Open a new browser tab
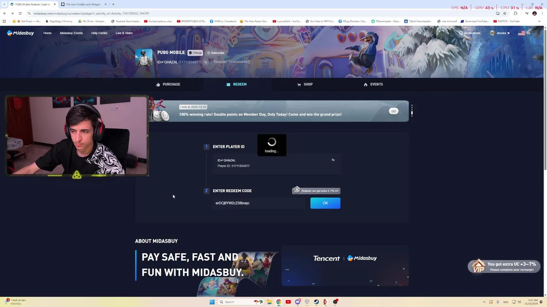This screenshot has width=547, height=307. coord(113,4)
